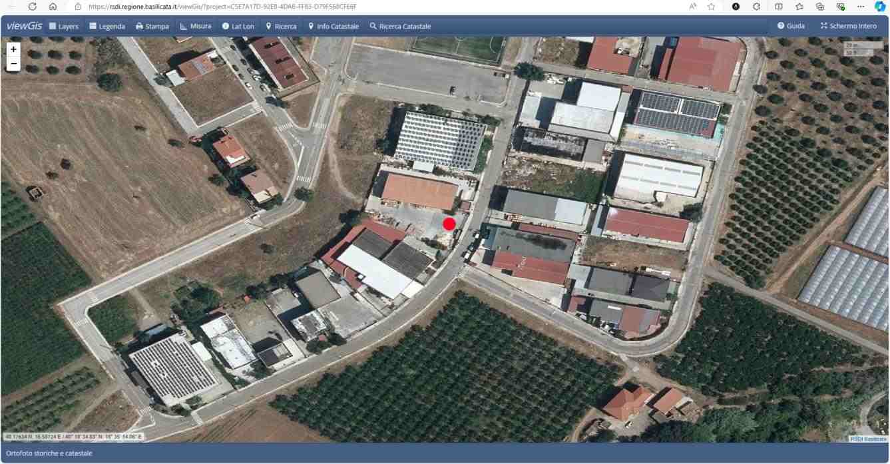Select the Info Catastale tool
This screenshot has height=464, width=890.
334,26
